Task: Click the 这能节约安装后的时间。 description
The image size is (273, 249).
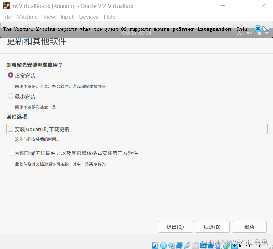Action: (37, 139)
